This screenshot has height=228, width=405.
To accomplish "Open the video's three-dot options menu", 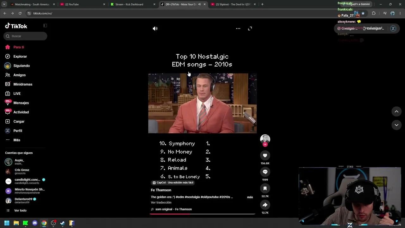I will [x=238, y=28].
